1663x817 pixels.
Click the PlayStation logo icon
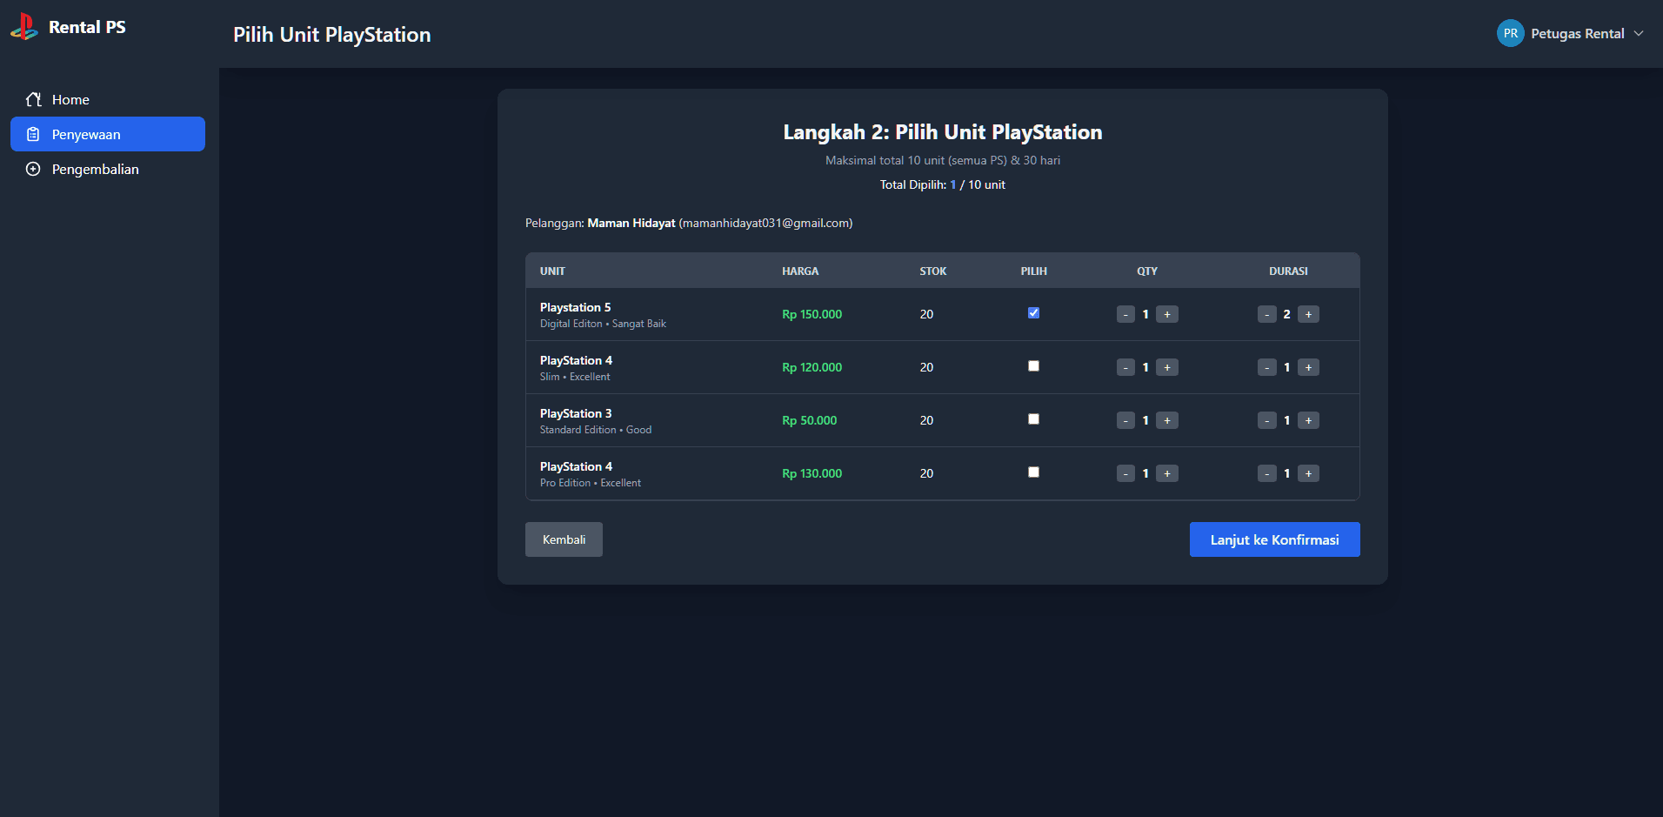click(x=24, y=27)
